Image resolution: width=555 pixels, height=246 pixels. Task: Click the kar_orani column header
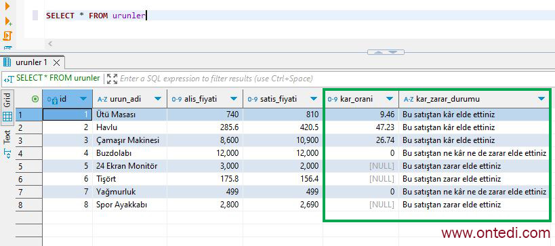click(361, 99)
